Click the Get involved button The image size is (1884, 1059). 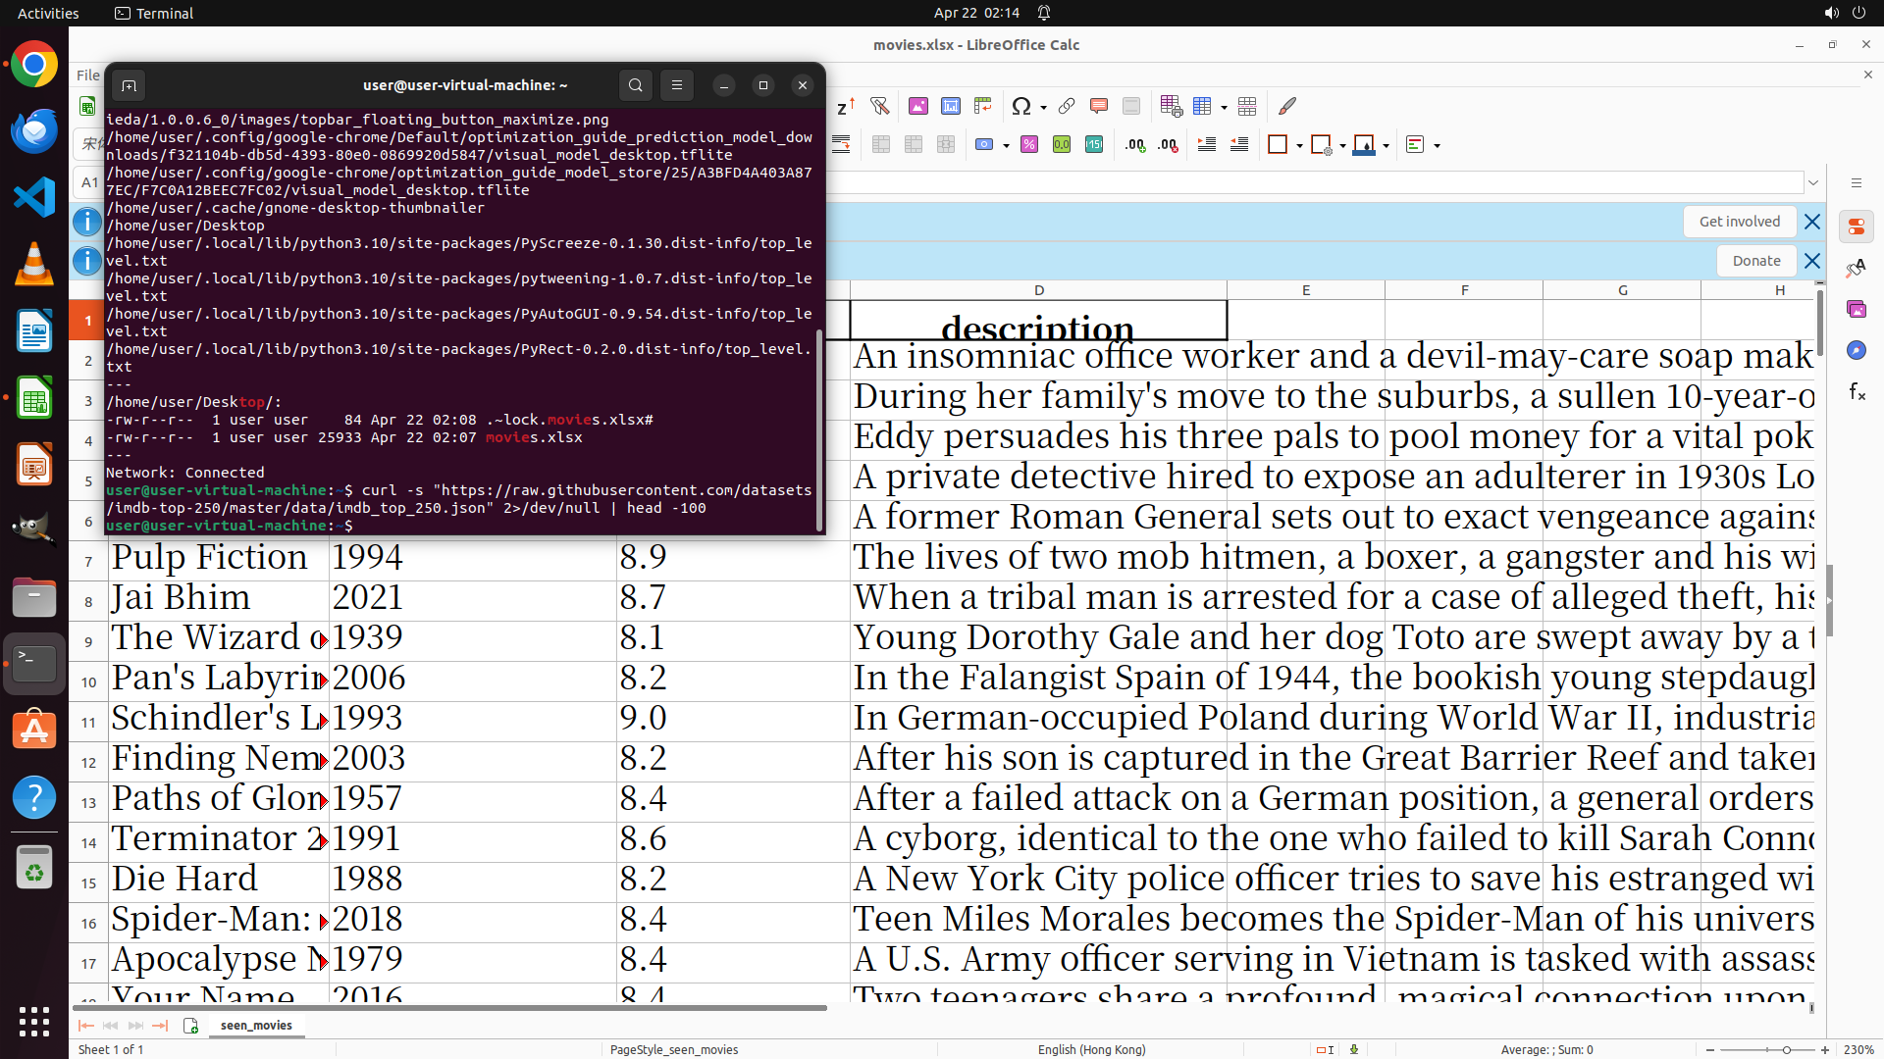(x=1739, y=222)
